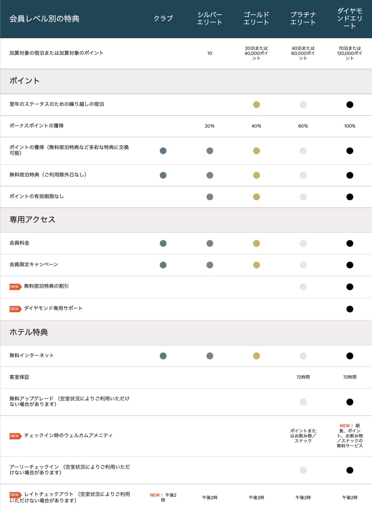Click the NEW badge beside チェックイン時のウェルカムアメニティ
Image resolution: width=372 pixels, height=511 pixels.
pos(15,436)
